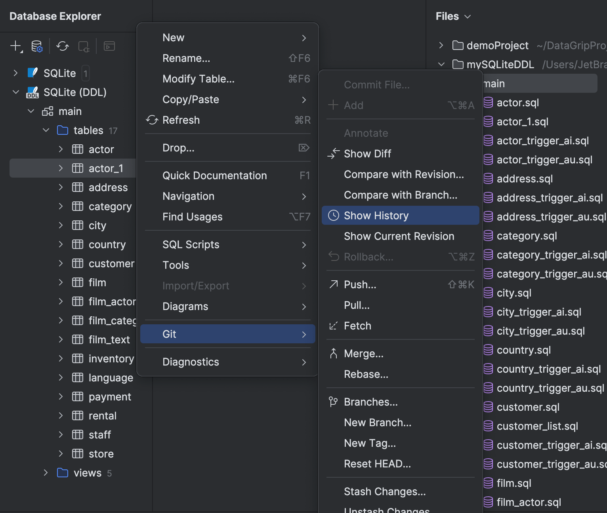Select Show History in Git submenu

pos(376,215)
